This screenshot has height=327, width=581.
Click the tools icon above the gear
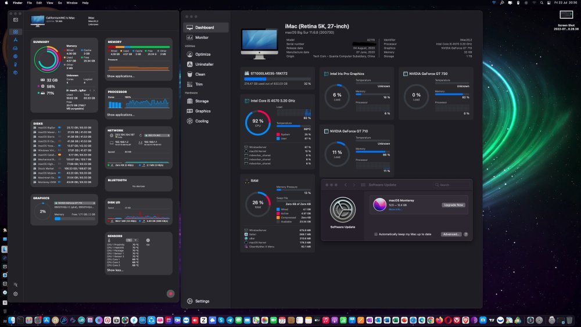[x=16, y=285]
